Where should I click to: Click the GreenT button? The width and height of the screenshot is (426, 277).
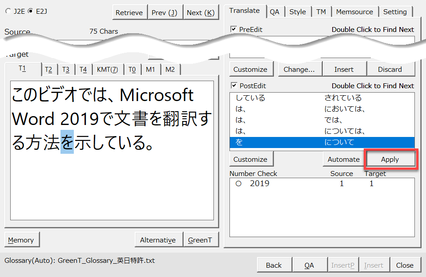coord(200,240)
